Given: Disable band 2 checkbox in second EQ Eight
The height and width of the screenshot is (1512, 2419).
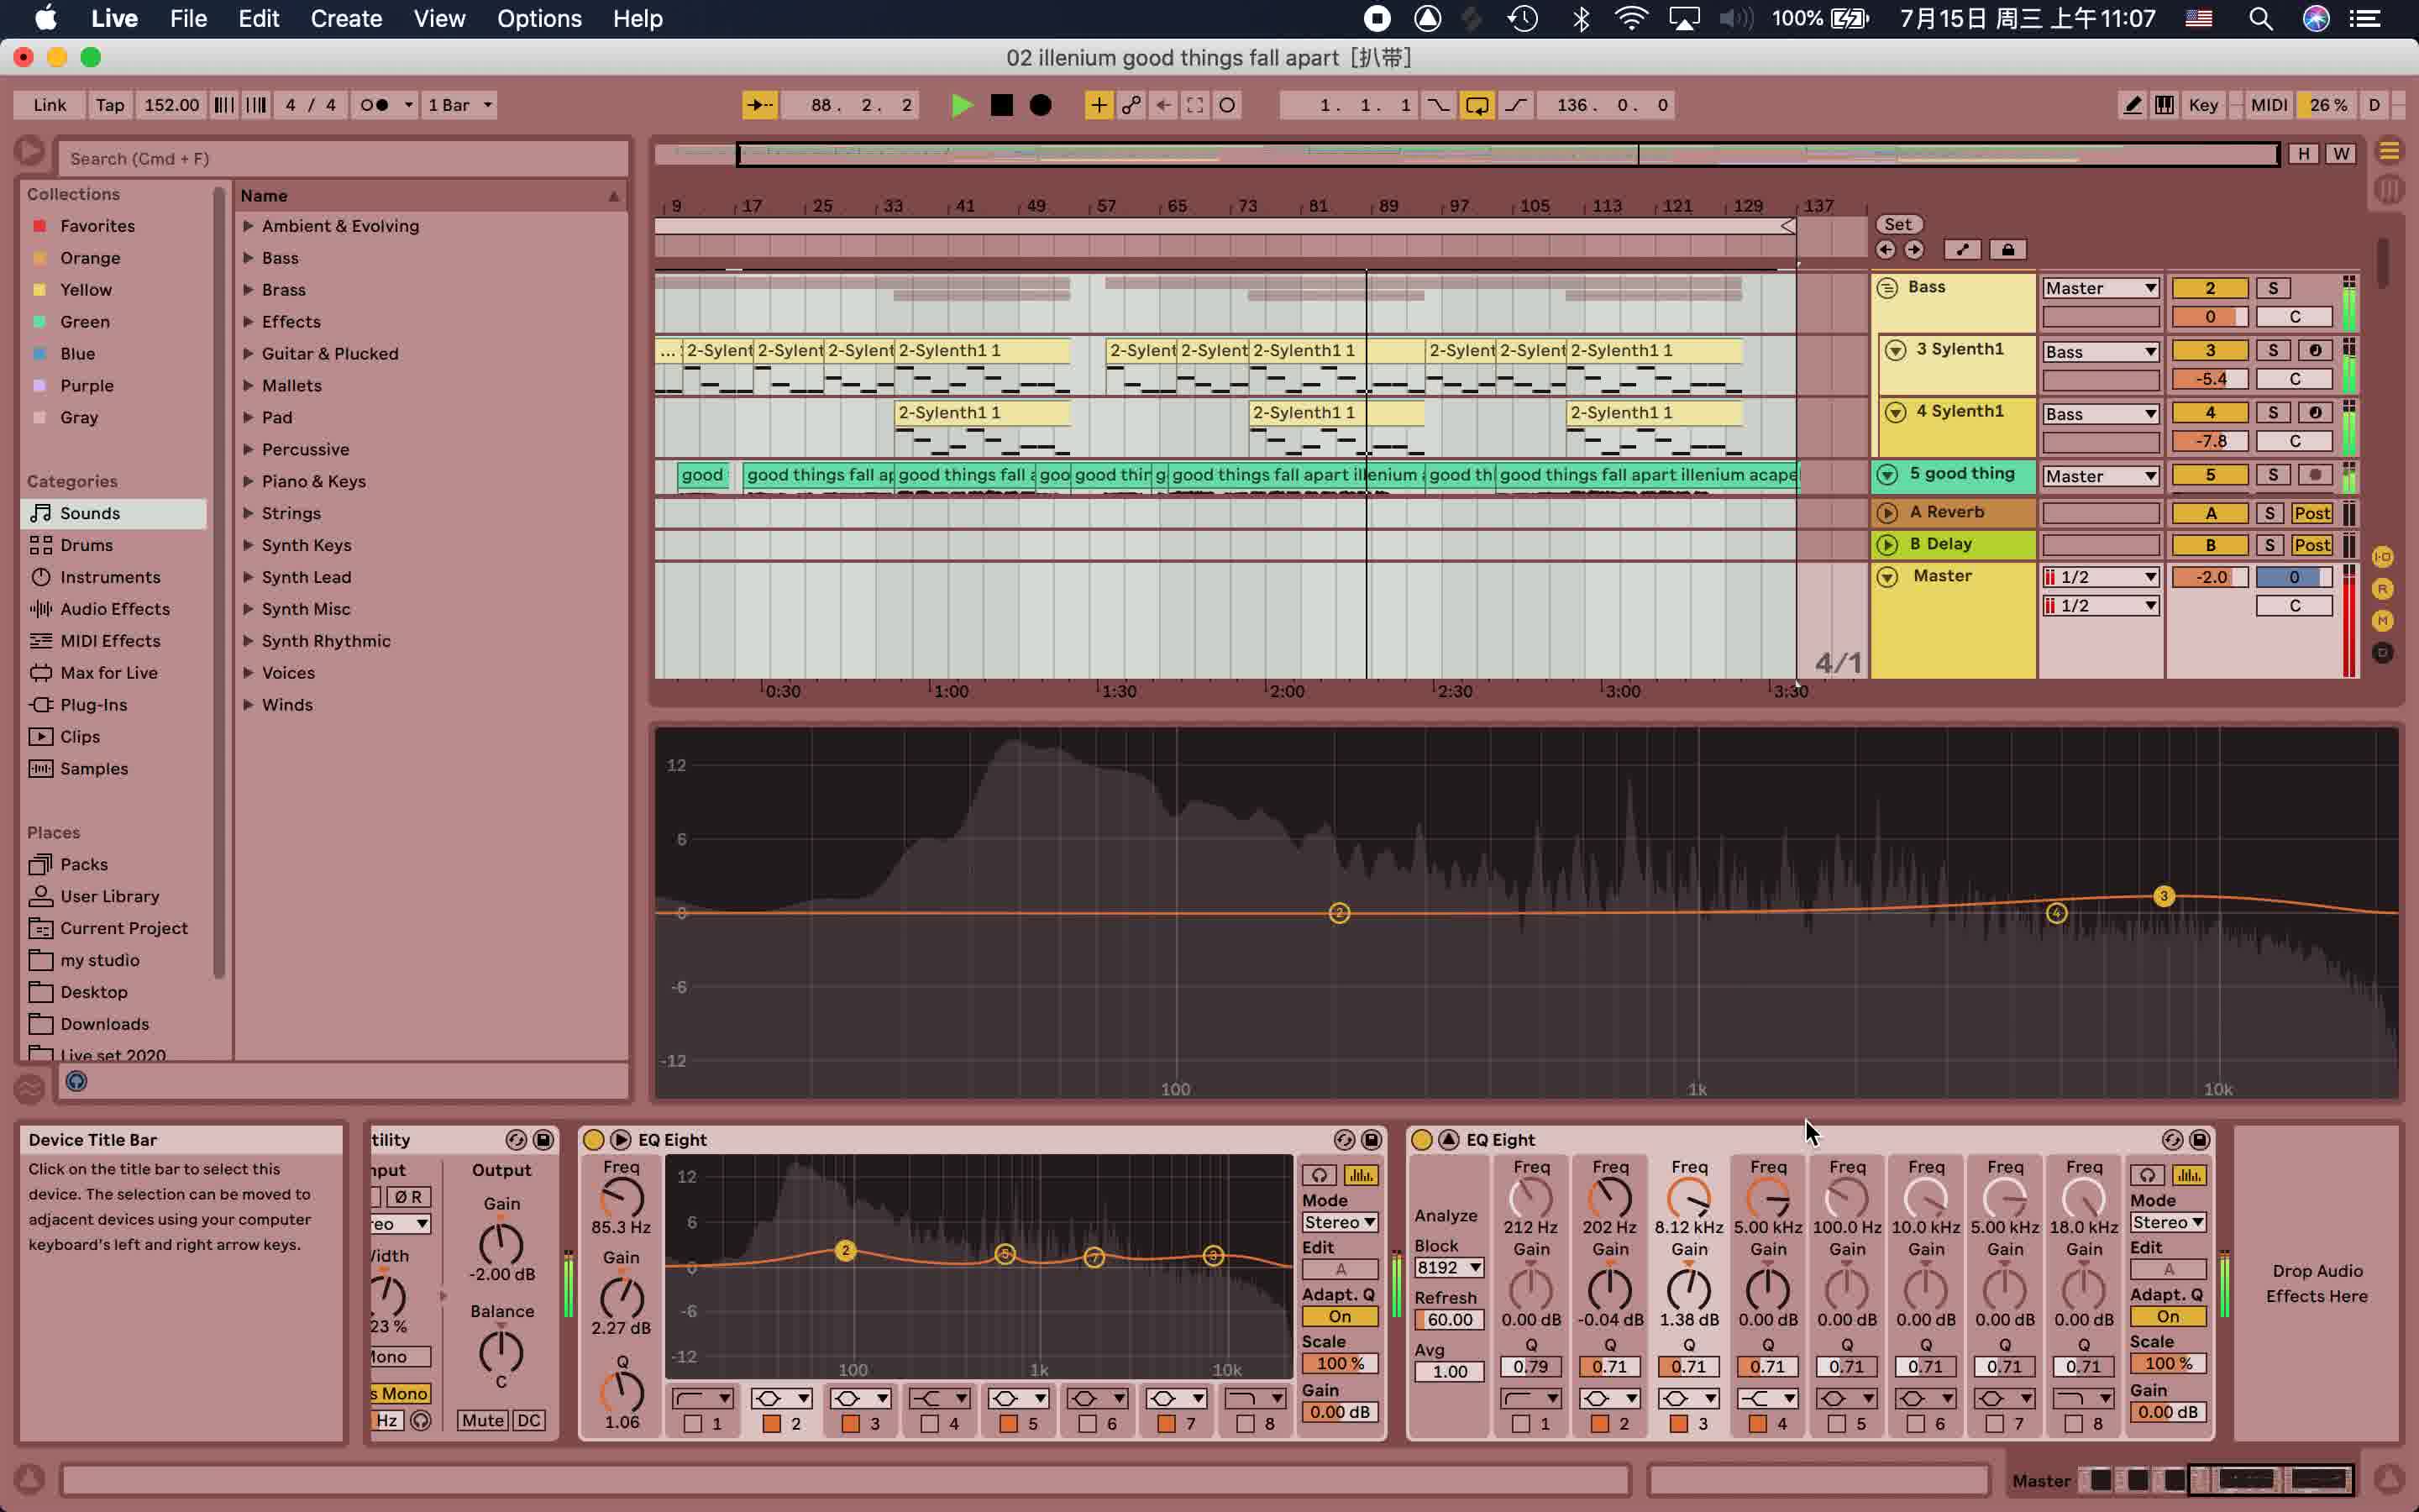Looking at the screenshot, I should click(x=1599, y=1424).
